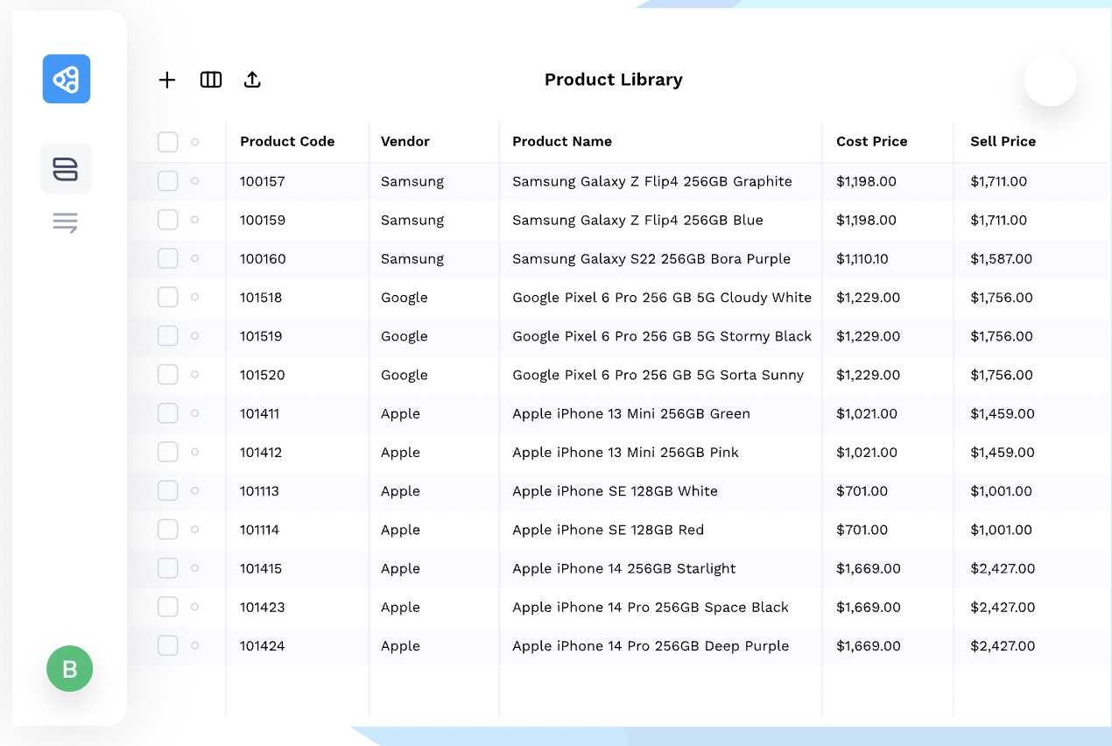The height and width of the screenshot is (746, 1112).
Task: Select the row checkbox for 101415
Action: [168, 568]
